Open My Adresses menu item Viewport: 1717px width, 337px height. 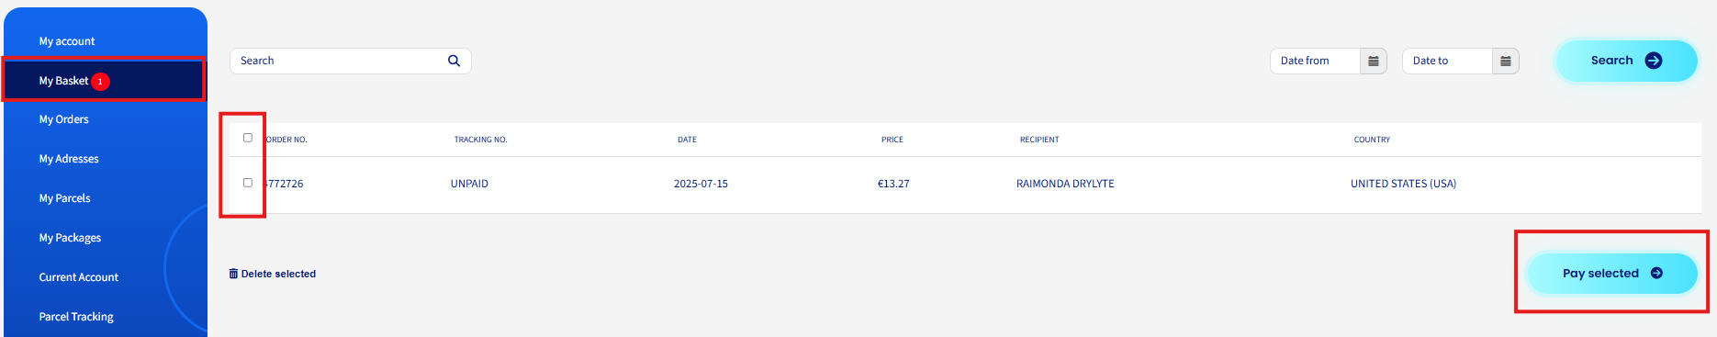[69, 159]
